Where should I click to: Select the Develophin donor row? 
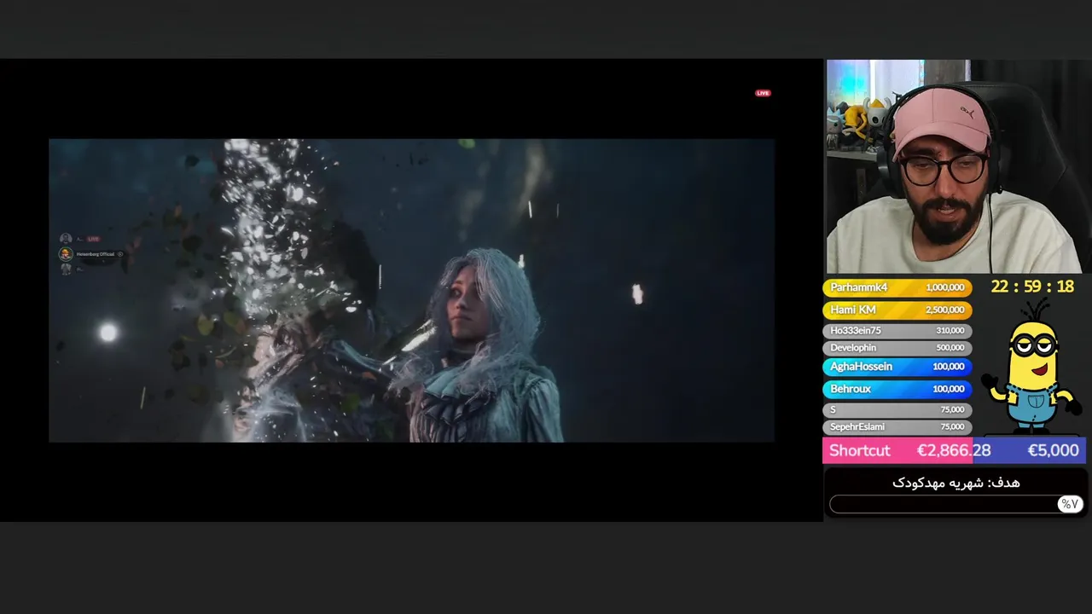[897, 347]
